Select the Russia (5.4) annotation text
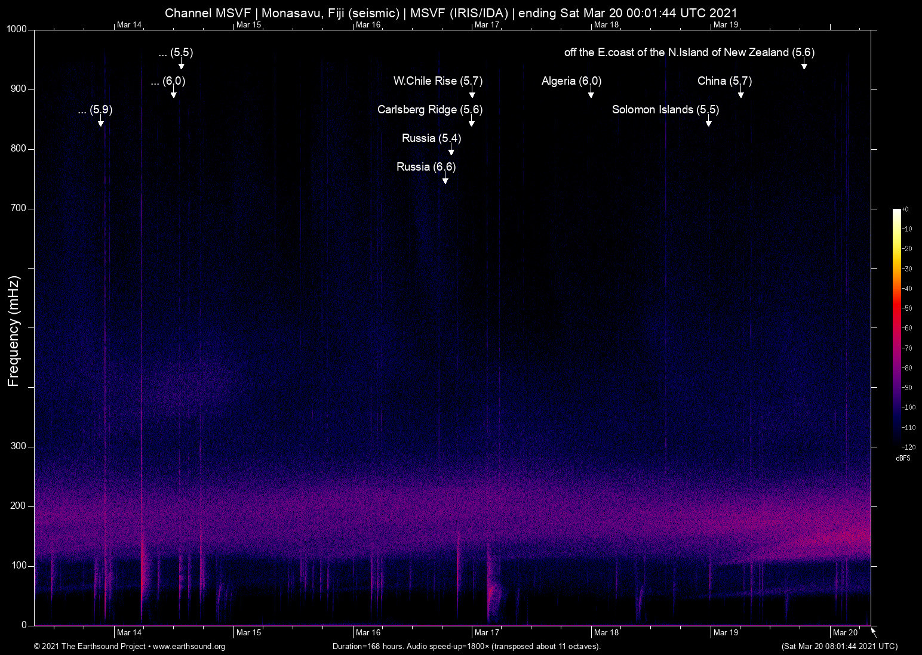922x655 pixels. click(x=431, y=138)
